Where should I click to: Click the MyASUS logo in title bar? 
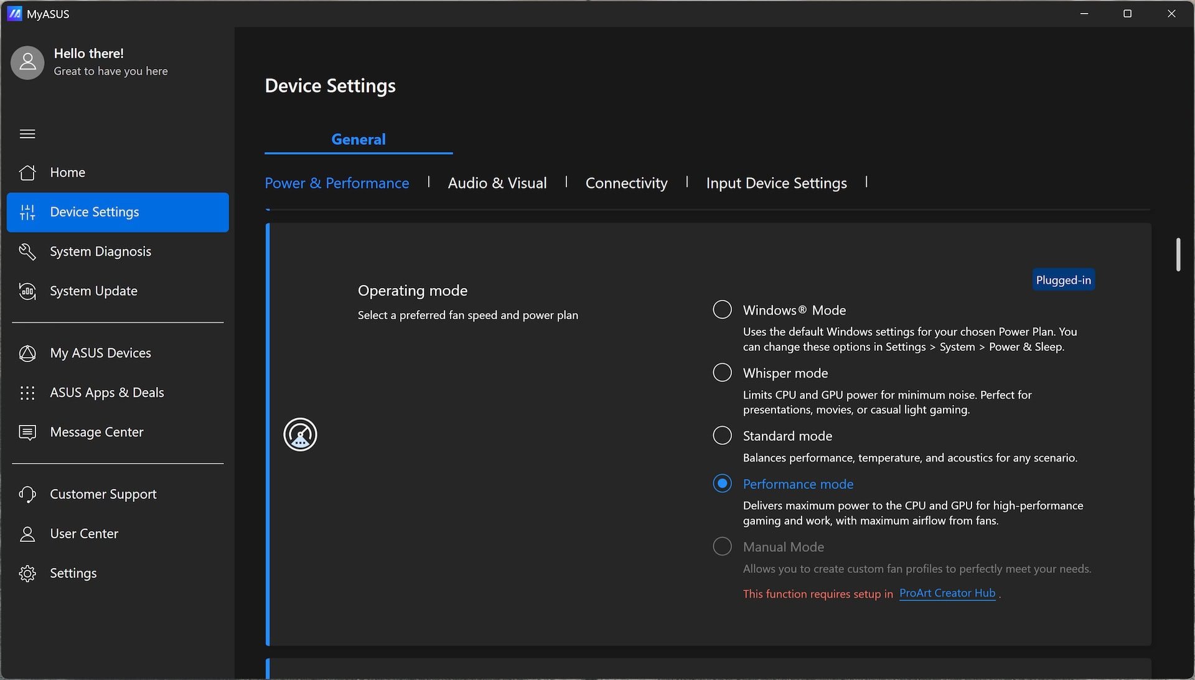pos(14,14)
